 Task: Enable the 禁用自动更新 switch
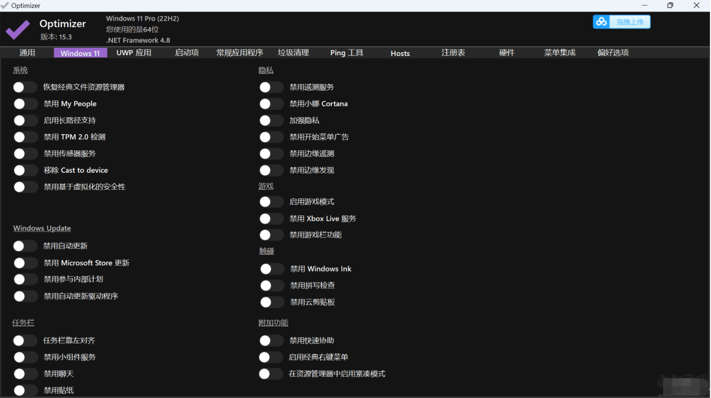tap(25, 246)
